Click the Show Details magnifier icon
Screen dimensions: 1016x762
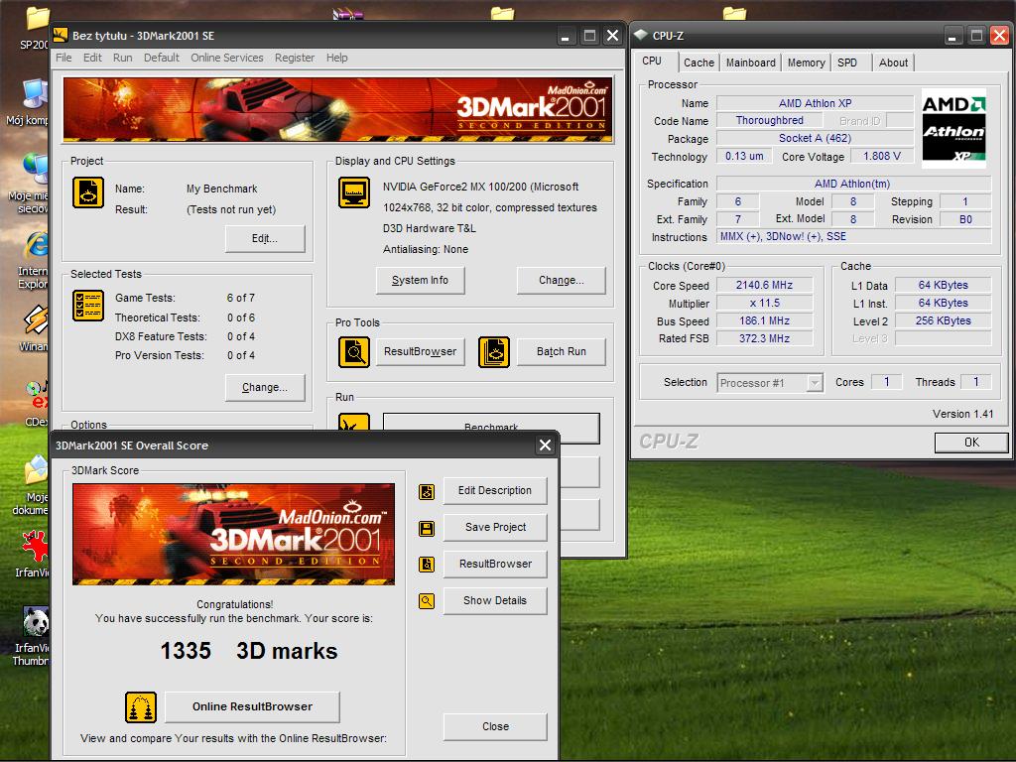(427, 601)
